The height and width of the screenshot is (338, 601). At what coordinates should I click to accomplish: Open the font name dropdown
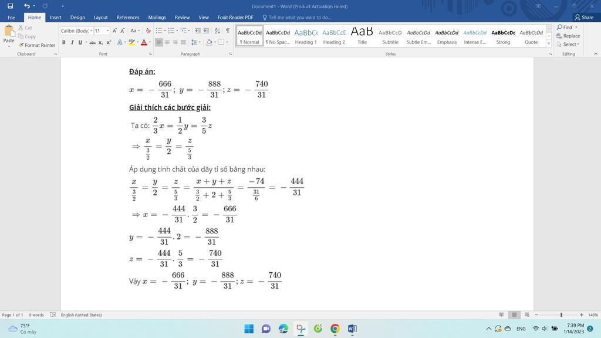pos(92,31)
